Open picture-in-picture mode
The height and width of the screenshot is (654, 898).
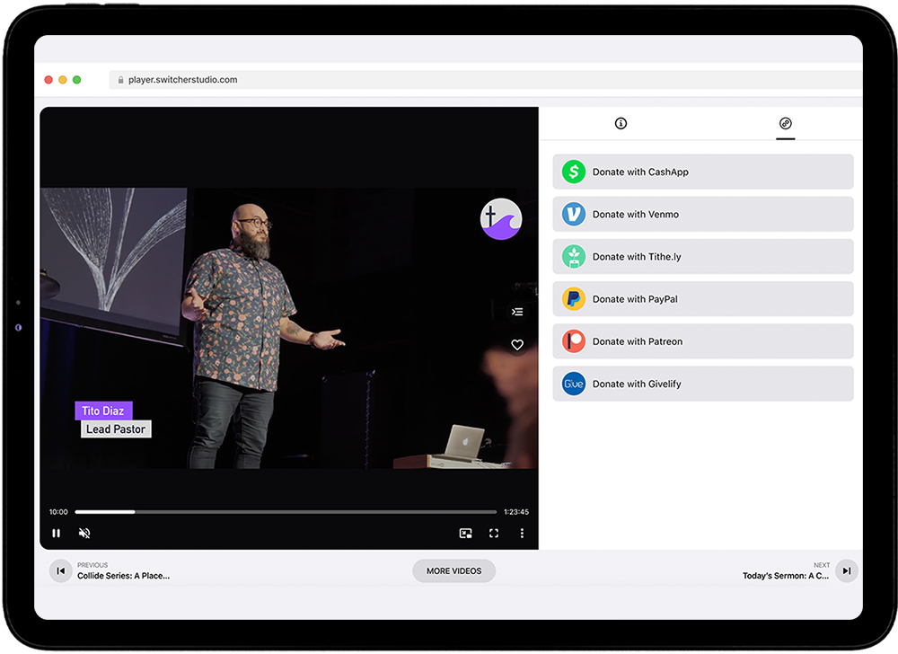point(465,533)
